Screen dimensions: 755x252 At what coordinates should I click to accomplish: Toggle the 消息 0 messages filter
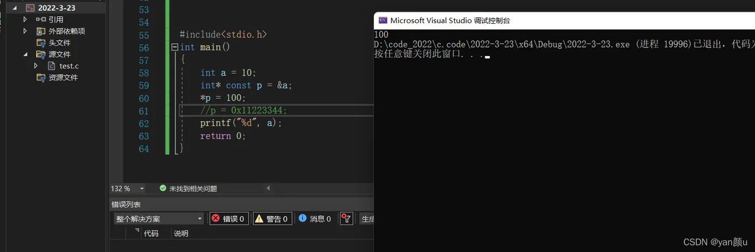tap(315, 219)
